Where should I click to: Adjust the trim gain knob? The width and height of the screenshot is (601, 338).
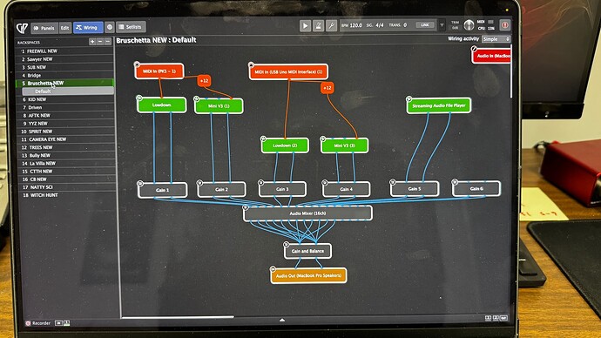tap(469, 25)
